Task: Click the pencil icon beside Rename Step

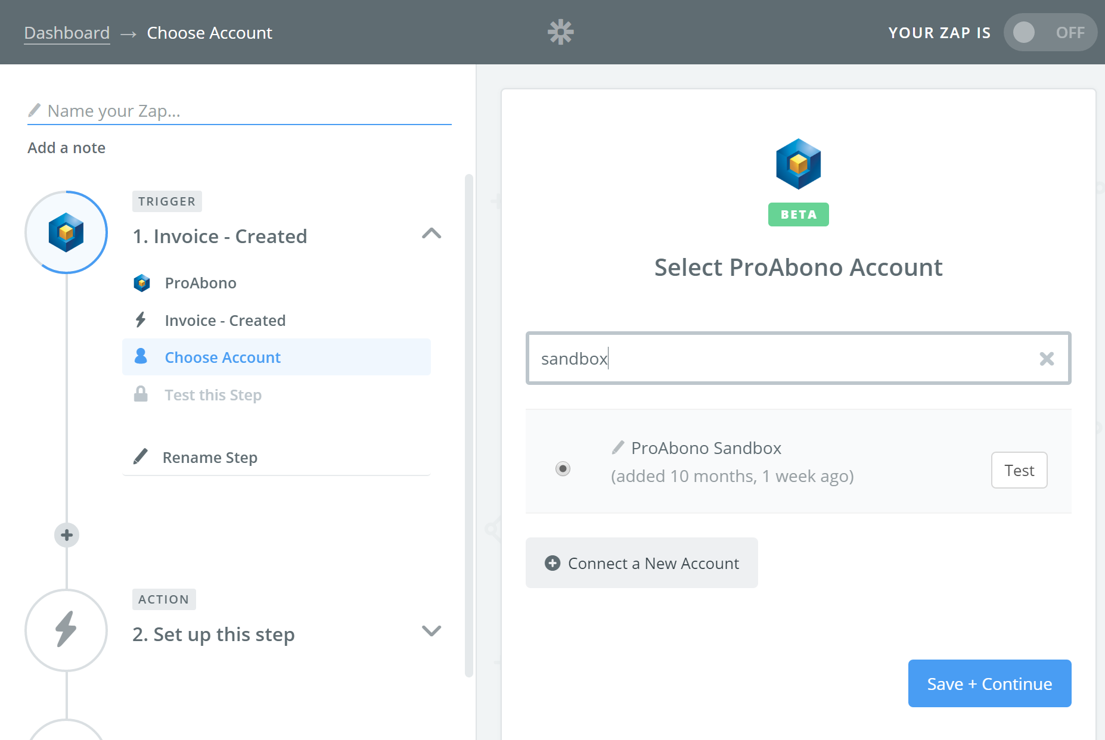Action: (141, 456)
